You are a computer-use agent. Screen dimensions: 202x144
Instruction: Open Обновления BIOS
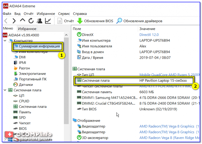[95, 21]
